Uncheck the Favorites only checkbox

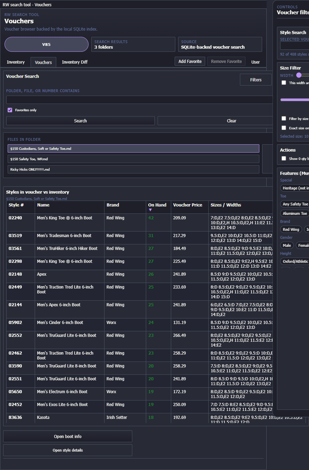pos(10,110)
